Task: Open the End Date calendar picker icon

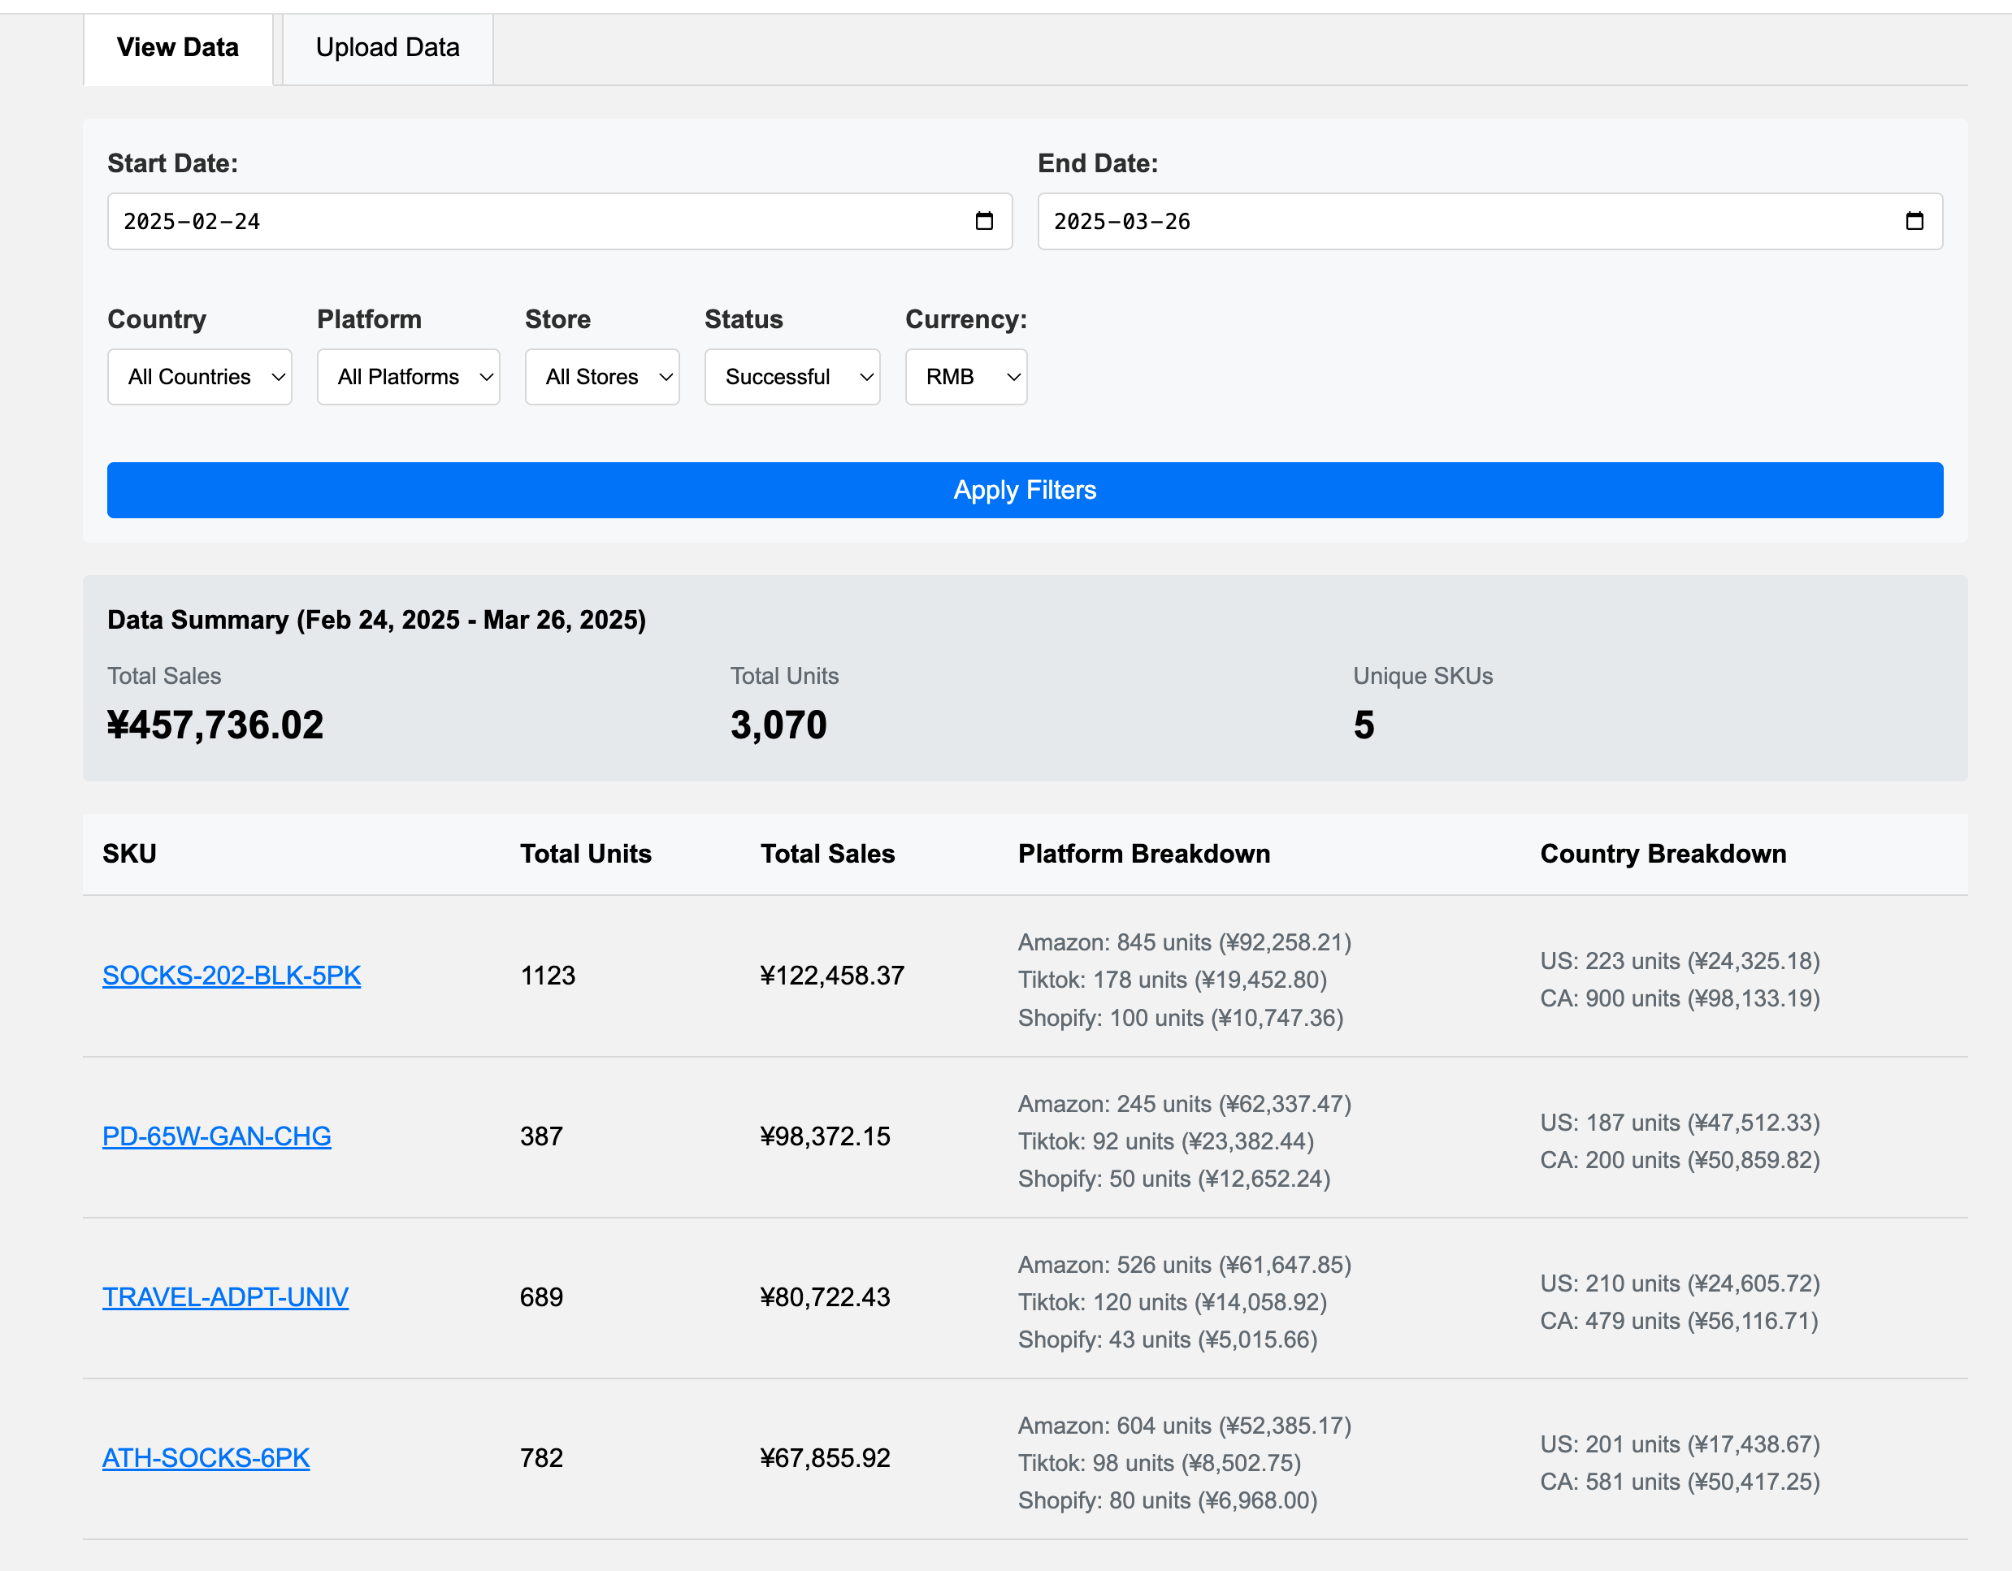Action: [x=1914, y=221]
